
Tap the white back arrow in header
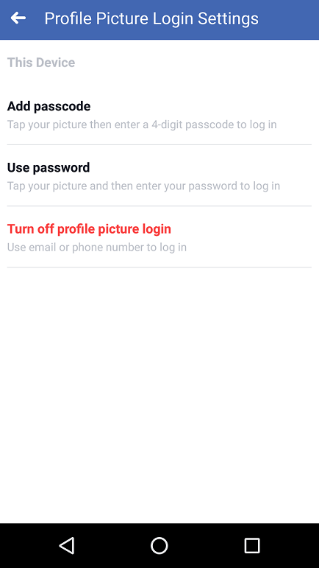click(x=18, y=18)
